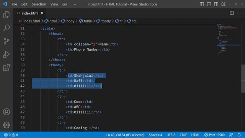245x138 pixels.
Task: Click the text Code on line 45
Action: 78,102
